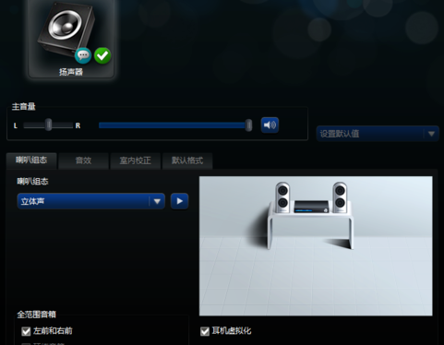This screenshot has width=444, height=345.
Task: Open the 室内校正 tab
Action: (136, 161)
